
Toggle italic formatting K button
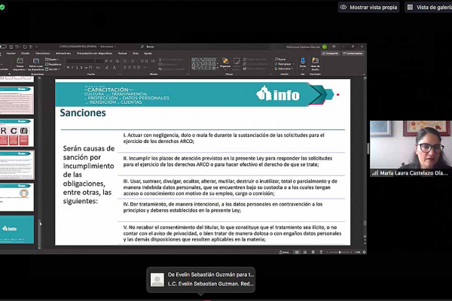coord(72,68)
